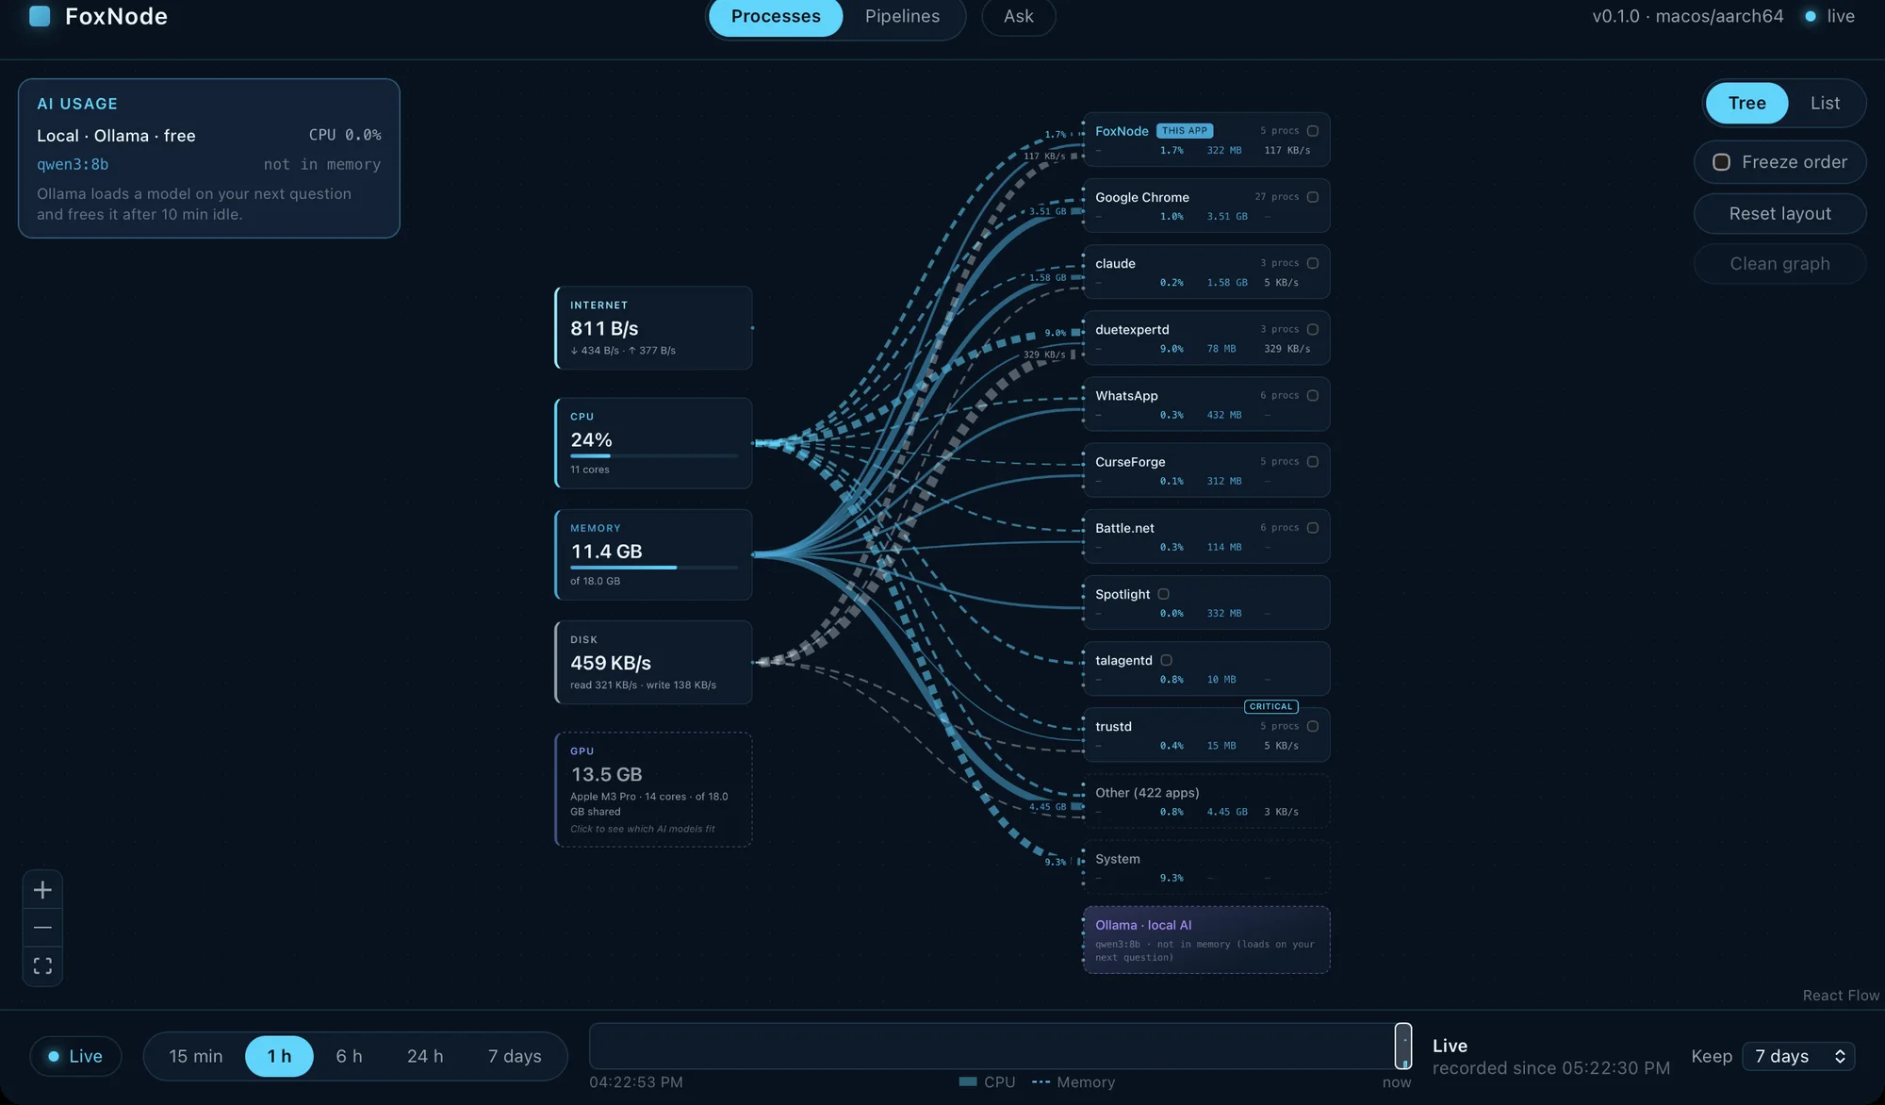Select the 24 h time range
This screenshot has height=1105, width=1885.
click(425, 1056)
